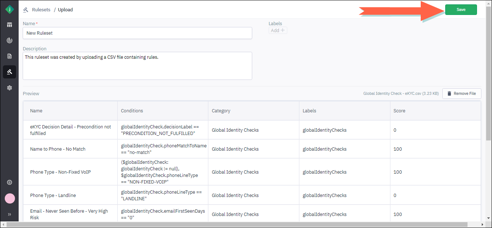Image resolution: width=492 pixels, height=228 pixels.
Task: Click the Conditions column header
Action: tap(132, 111)
